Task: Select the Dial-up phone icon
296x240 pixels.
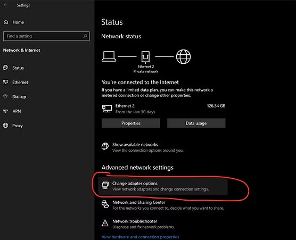Action: (x=5, y=97)
